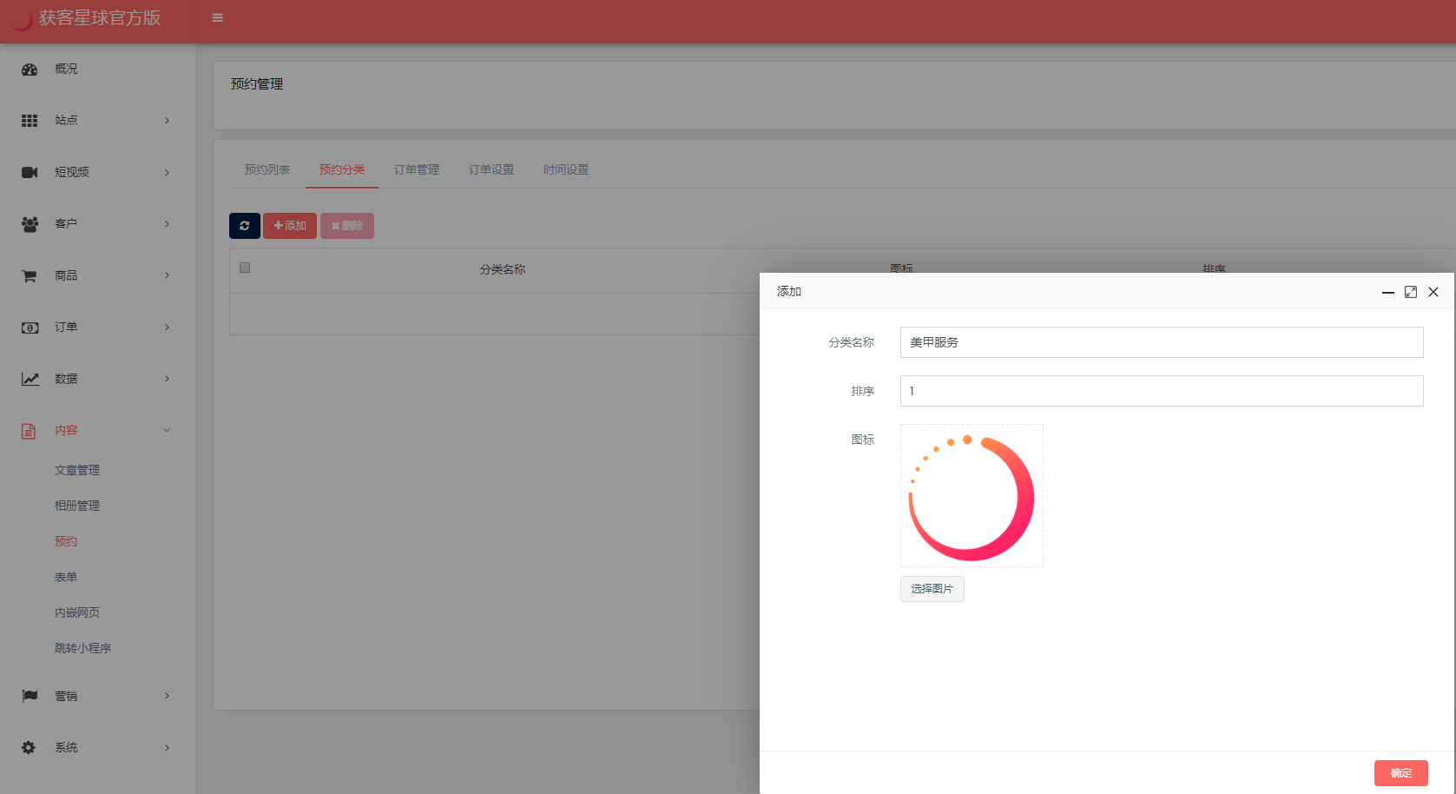1456x794 pixels.
Task: Click the video camera icon for 短视频
Action: click(30, 173)
